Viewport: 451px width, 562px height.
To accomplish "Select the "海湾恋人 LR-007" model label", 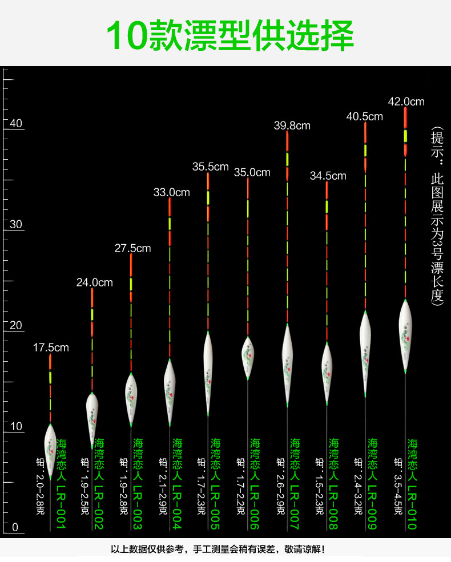I will point(295,484).
